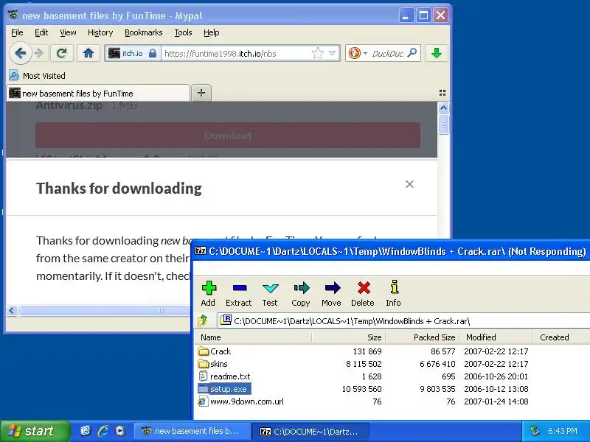
Task: Click the Add button in 7-Zip toolbar
Action: [x=209, y=293]
